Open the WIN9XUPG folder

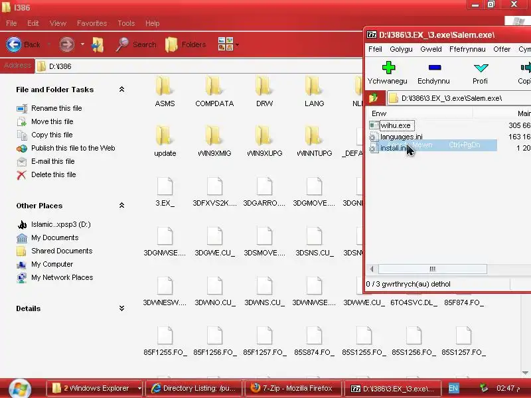pos(264,142)
